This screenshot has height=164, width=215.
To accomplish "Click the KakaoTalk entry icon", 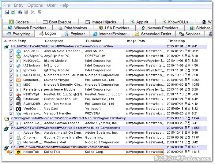I will (x=18, y=152).
